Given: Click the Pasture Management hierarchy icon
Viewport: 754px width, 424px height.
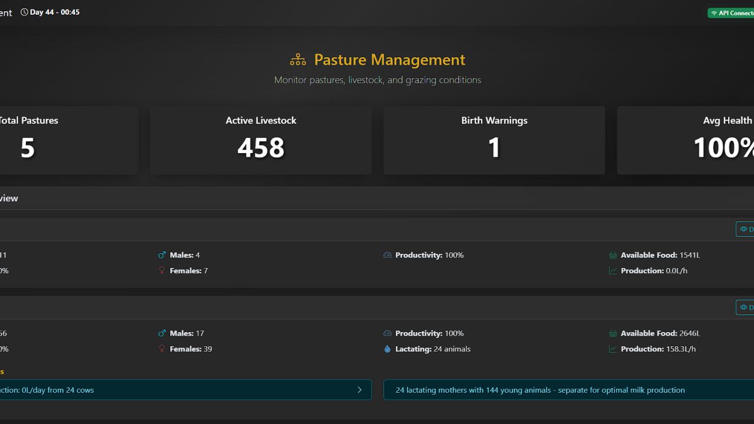Looking at the screenshot, I should click(298, 59).
